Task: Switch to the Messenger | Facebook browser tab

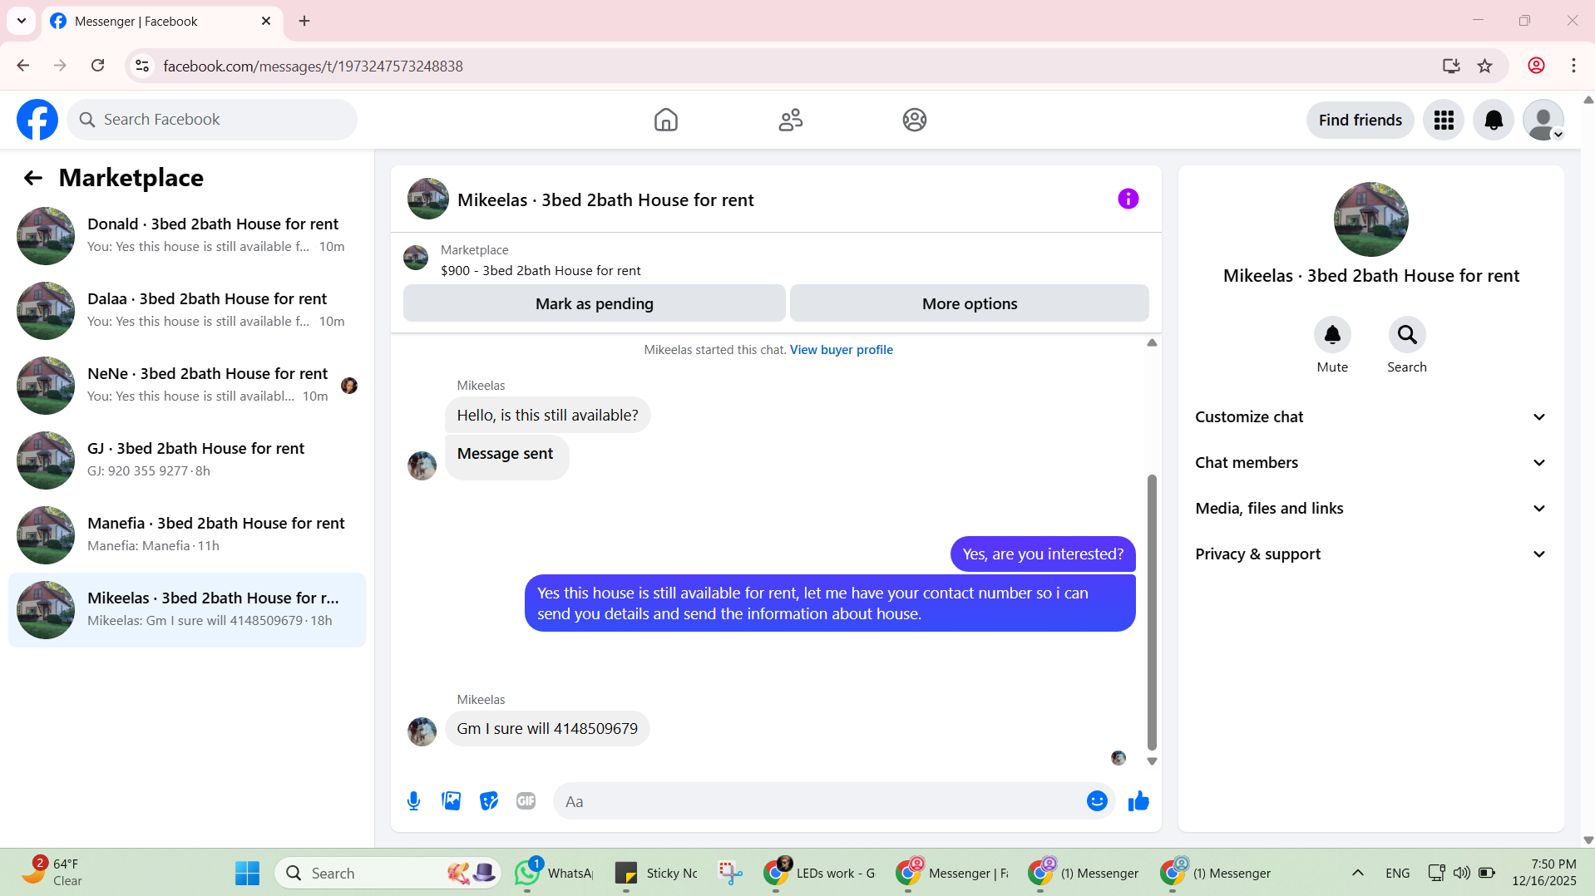Action: click(161, 22)
